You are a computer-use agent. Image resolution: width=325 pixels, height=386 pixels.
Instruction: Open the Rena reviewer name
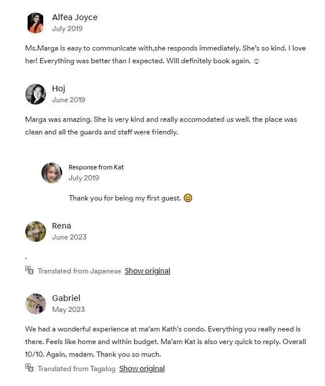coord(62,226)
